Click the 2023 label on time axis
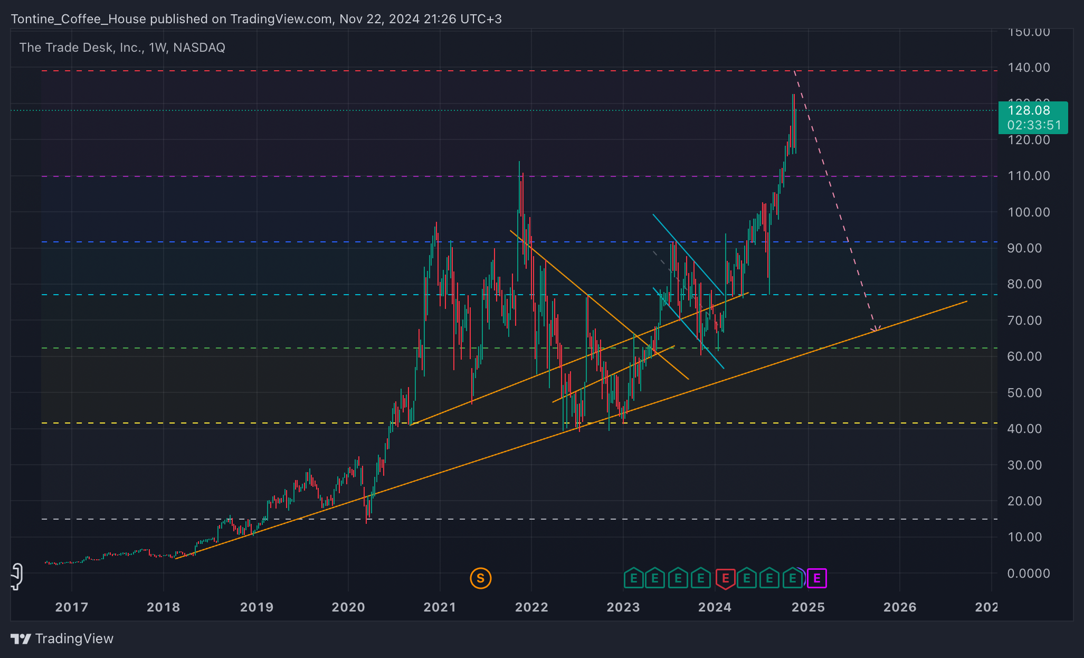Image resolution: width=1084 pixels, height=658 pixels. (x=623, y=607)
